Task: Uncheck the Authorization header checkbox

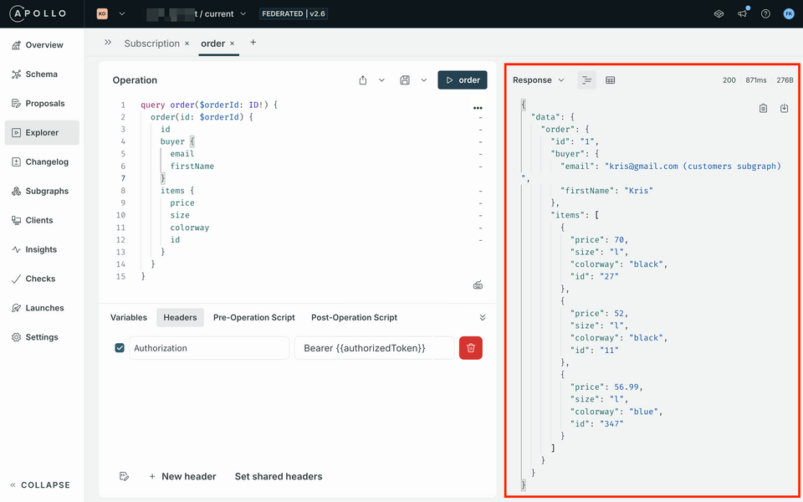Action: coord(120,348)
